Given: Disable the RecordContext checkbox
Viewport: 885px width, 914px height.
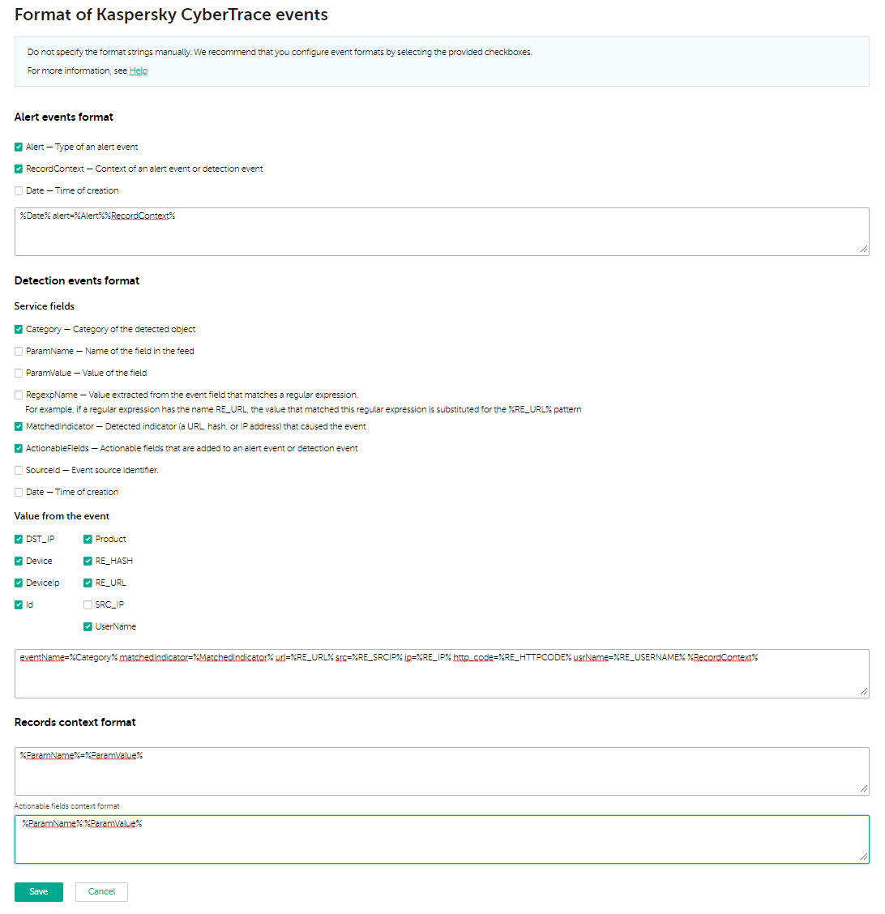Looking at the screenshot, I should [19, 169].
